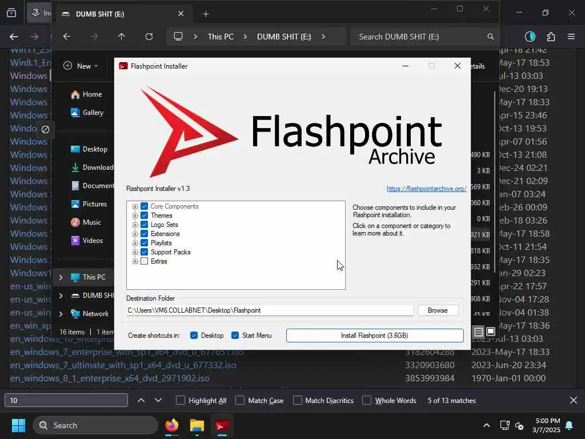Open a new File Explorer tab
The width and height of the screenshot is (585, 439).
pyautogui.click(x=206, y=14)
